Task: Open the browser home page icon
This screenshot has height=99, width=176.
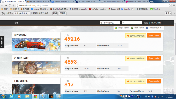Action: point(13,5)
